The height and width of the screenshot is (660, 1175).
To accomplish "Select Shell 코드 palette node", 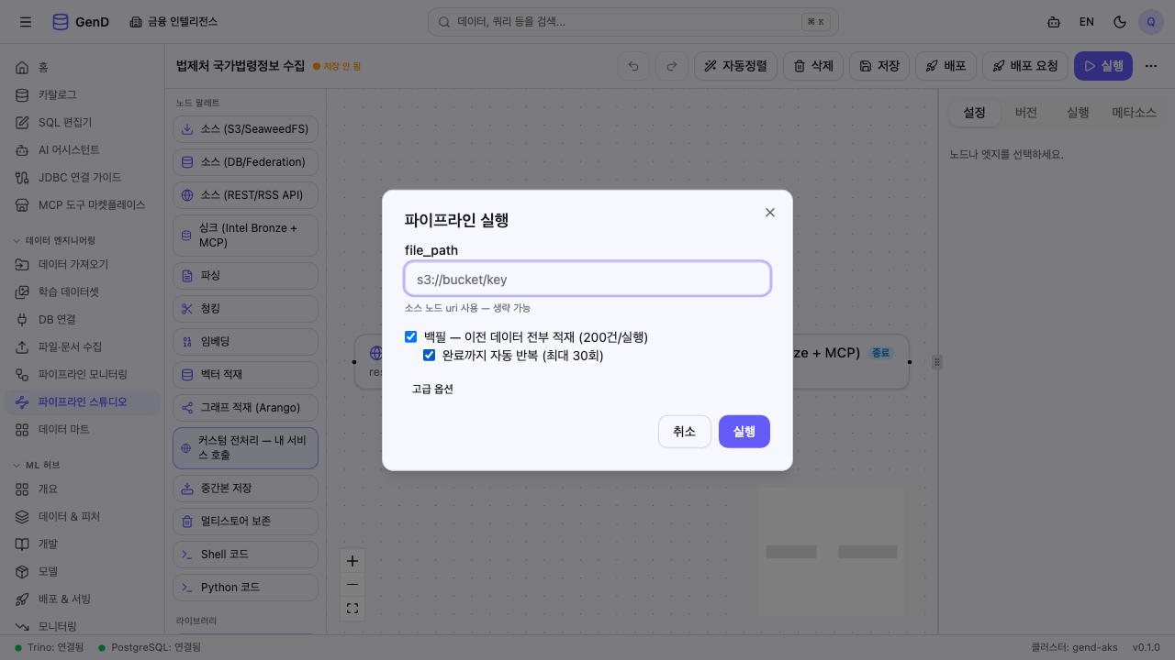I will (245, 555).
